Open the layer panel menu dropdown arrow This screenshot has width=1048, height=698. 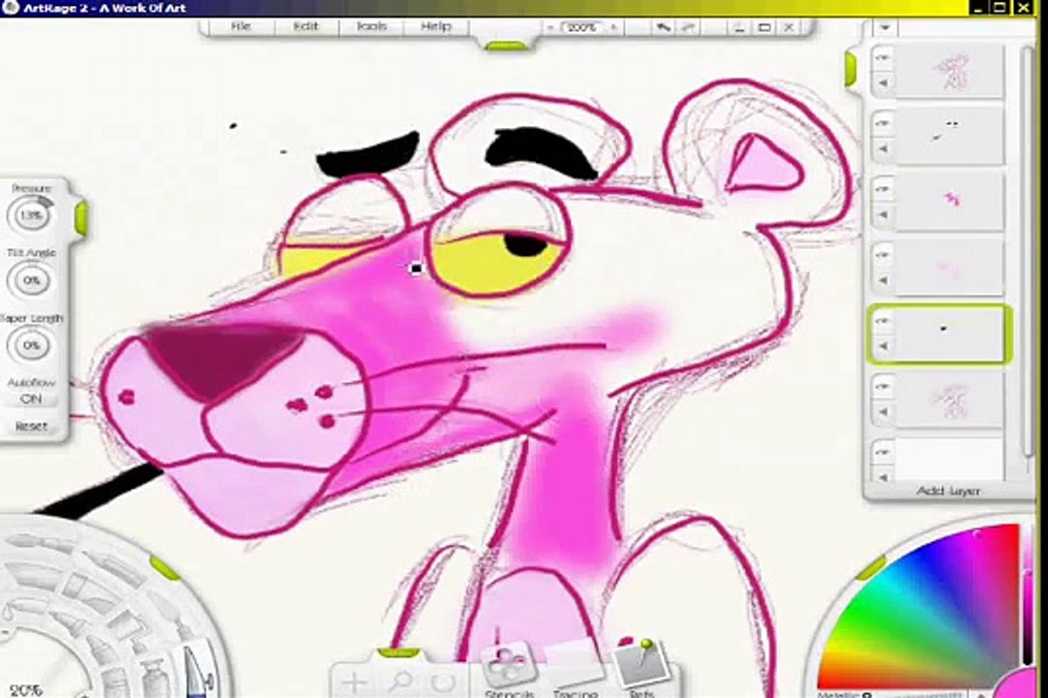click(x=886, y=28)
